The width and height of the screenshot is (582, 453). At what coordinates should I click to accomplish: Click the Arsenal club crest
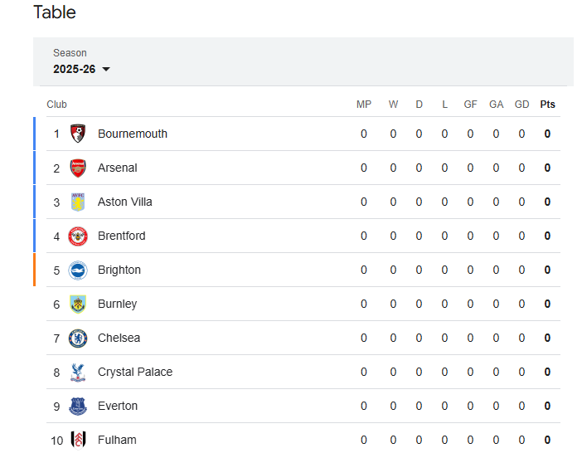(x=78, y=168)
